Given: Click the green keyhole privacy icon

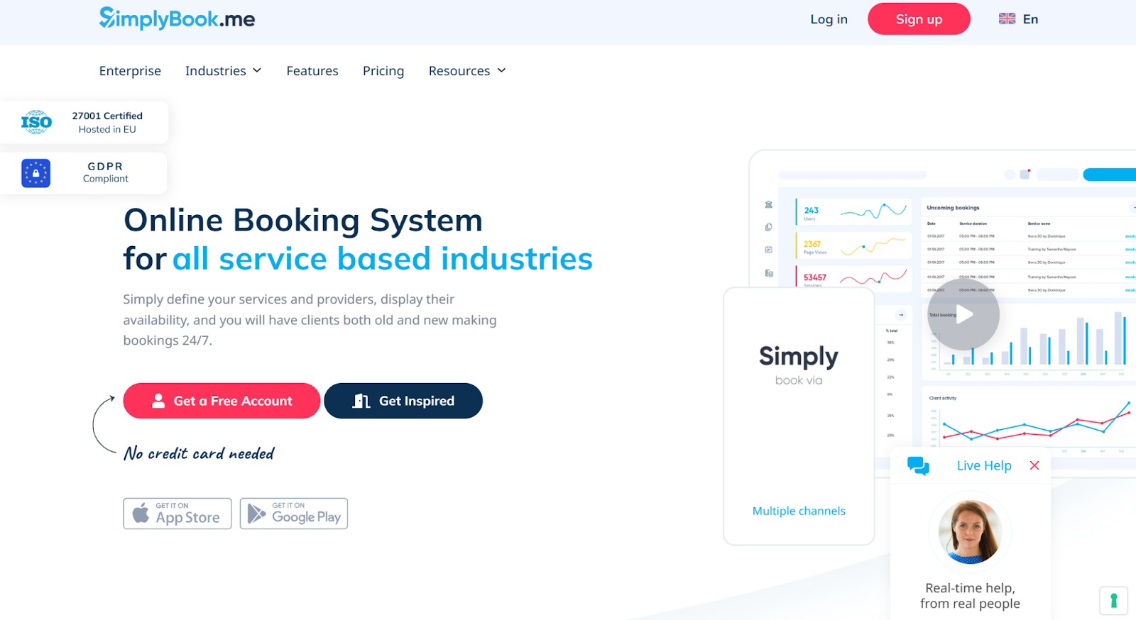Looking at the screenshot, I should (x=1113, y=601).
